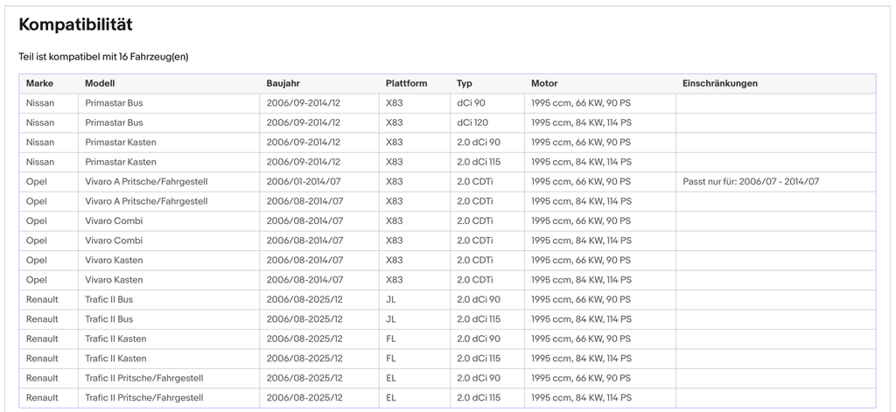Select the 'Baujahr' column header
This screenshot has height=412, width=896.
[283, 83]
